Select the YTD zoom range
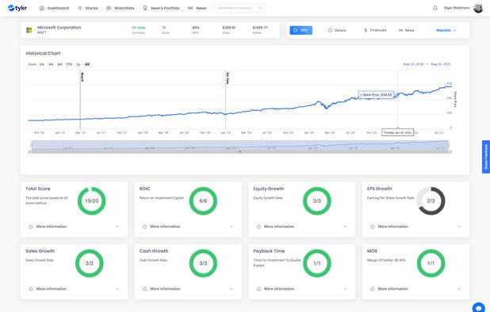The width and height of the screenshot is (490, 312). click(x=69, y=64)
